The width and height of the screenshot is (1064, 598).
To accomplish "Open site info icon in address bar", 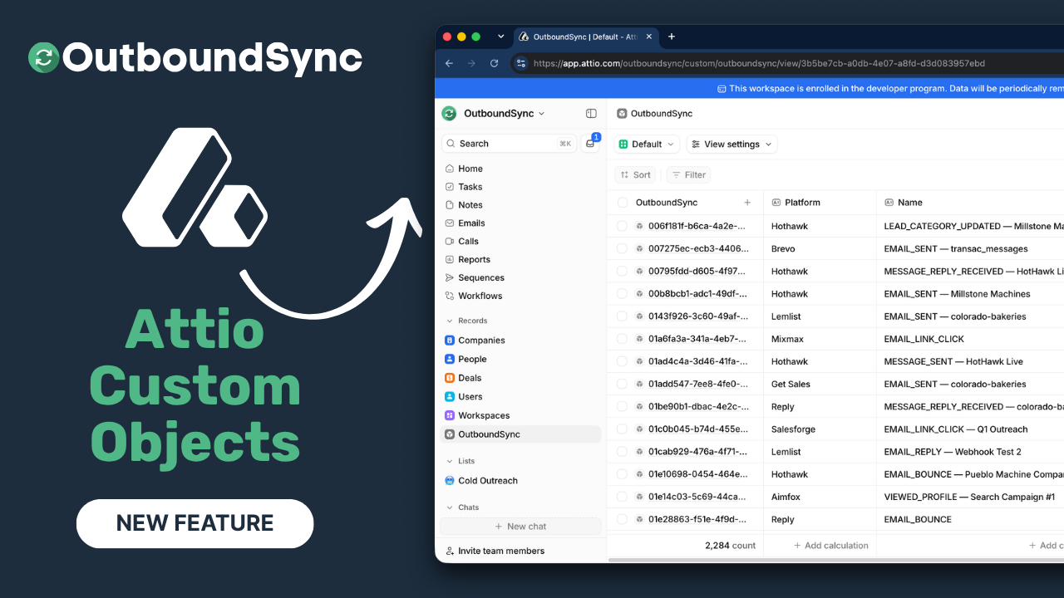I will [x=521, y=63].
